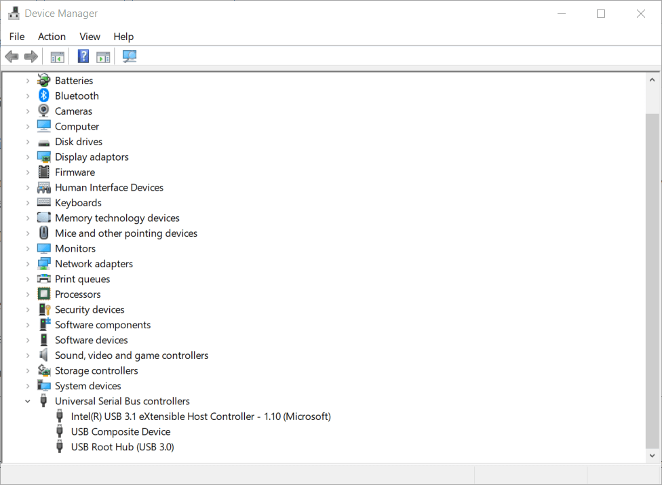662x485 pixels.
Task: Click the Mice and other pointing devices icon
Action: (x=43, y=233)
